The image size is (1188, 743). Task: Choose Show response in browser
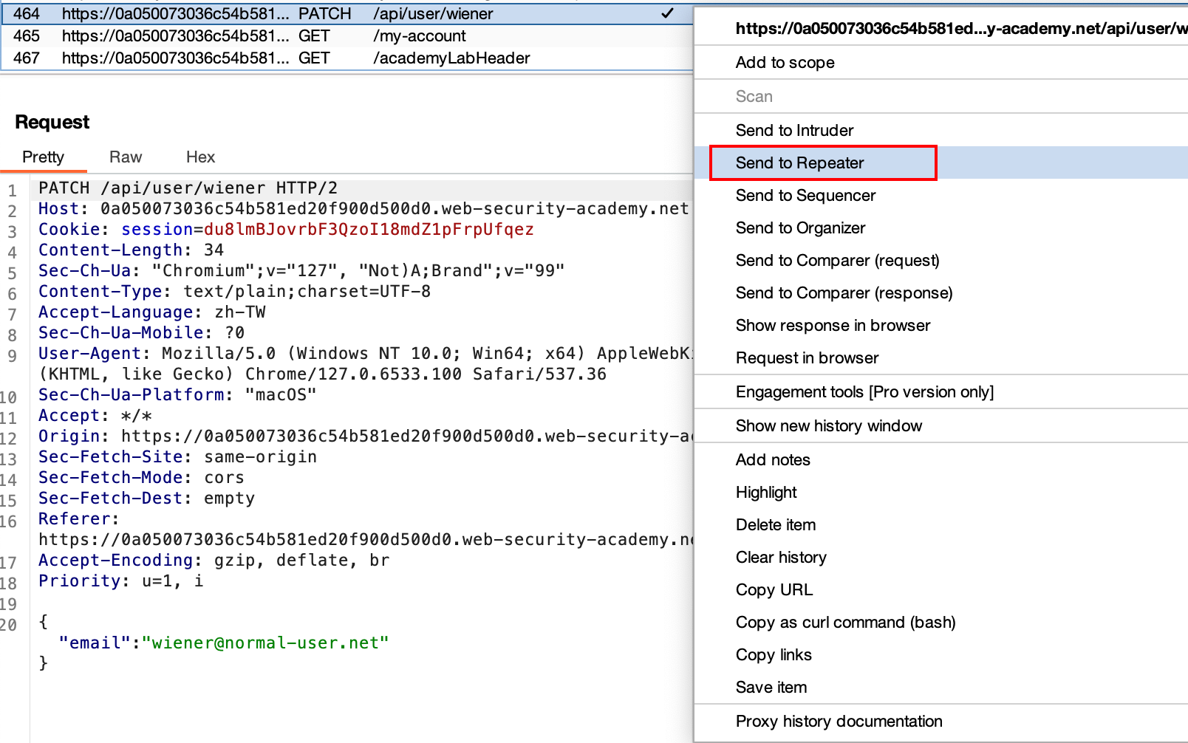click(x=941, y=325)
